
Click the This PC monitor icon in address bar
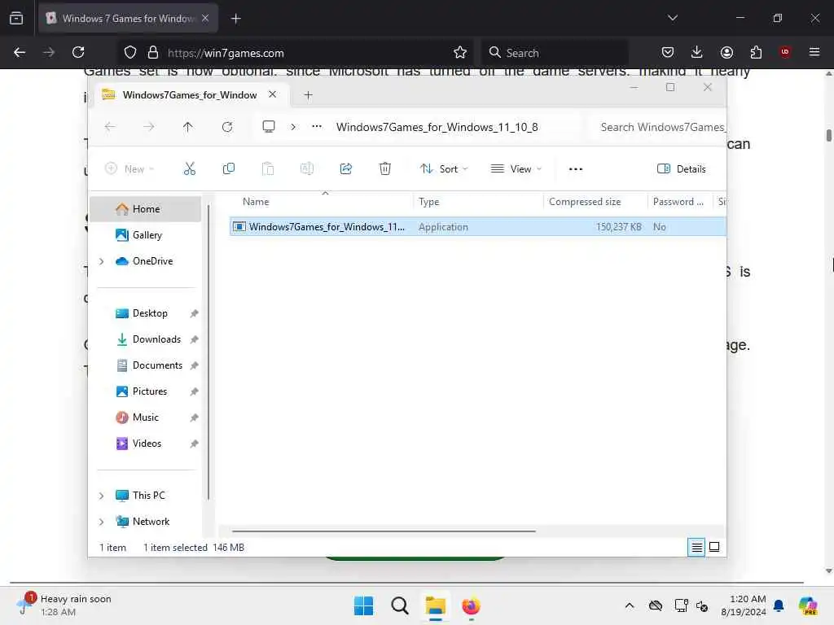point(269,126)
